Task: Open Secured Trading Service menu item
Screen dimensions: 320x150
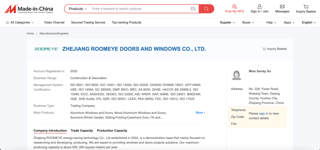Action: coord(88,22)
